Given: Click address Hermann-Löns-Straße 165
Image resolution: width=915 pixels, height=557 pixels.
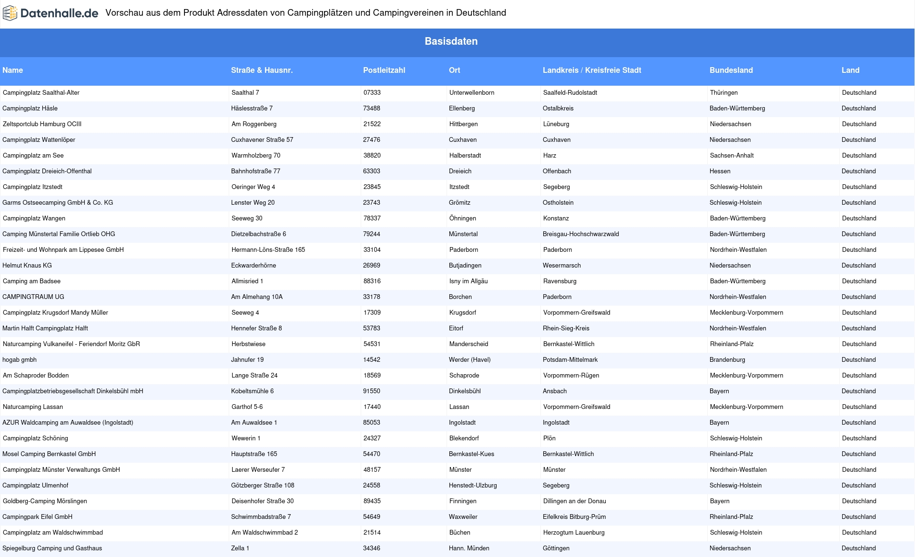Looking at the screenshot, I should 268,250.
